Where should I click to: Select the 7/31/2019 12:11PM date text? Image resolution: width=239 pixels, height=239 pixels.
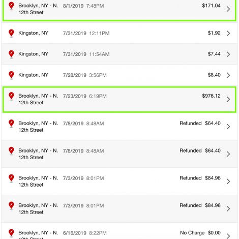click(86, 33)
